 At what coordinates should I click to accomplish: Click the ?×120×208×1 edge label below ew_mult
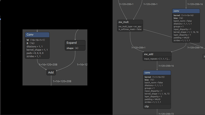(138, 48)
